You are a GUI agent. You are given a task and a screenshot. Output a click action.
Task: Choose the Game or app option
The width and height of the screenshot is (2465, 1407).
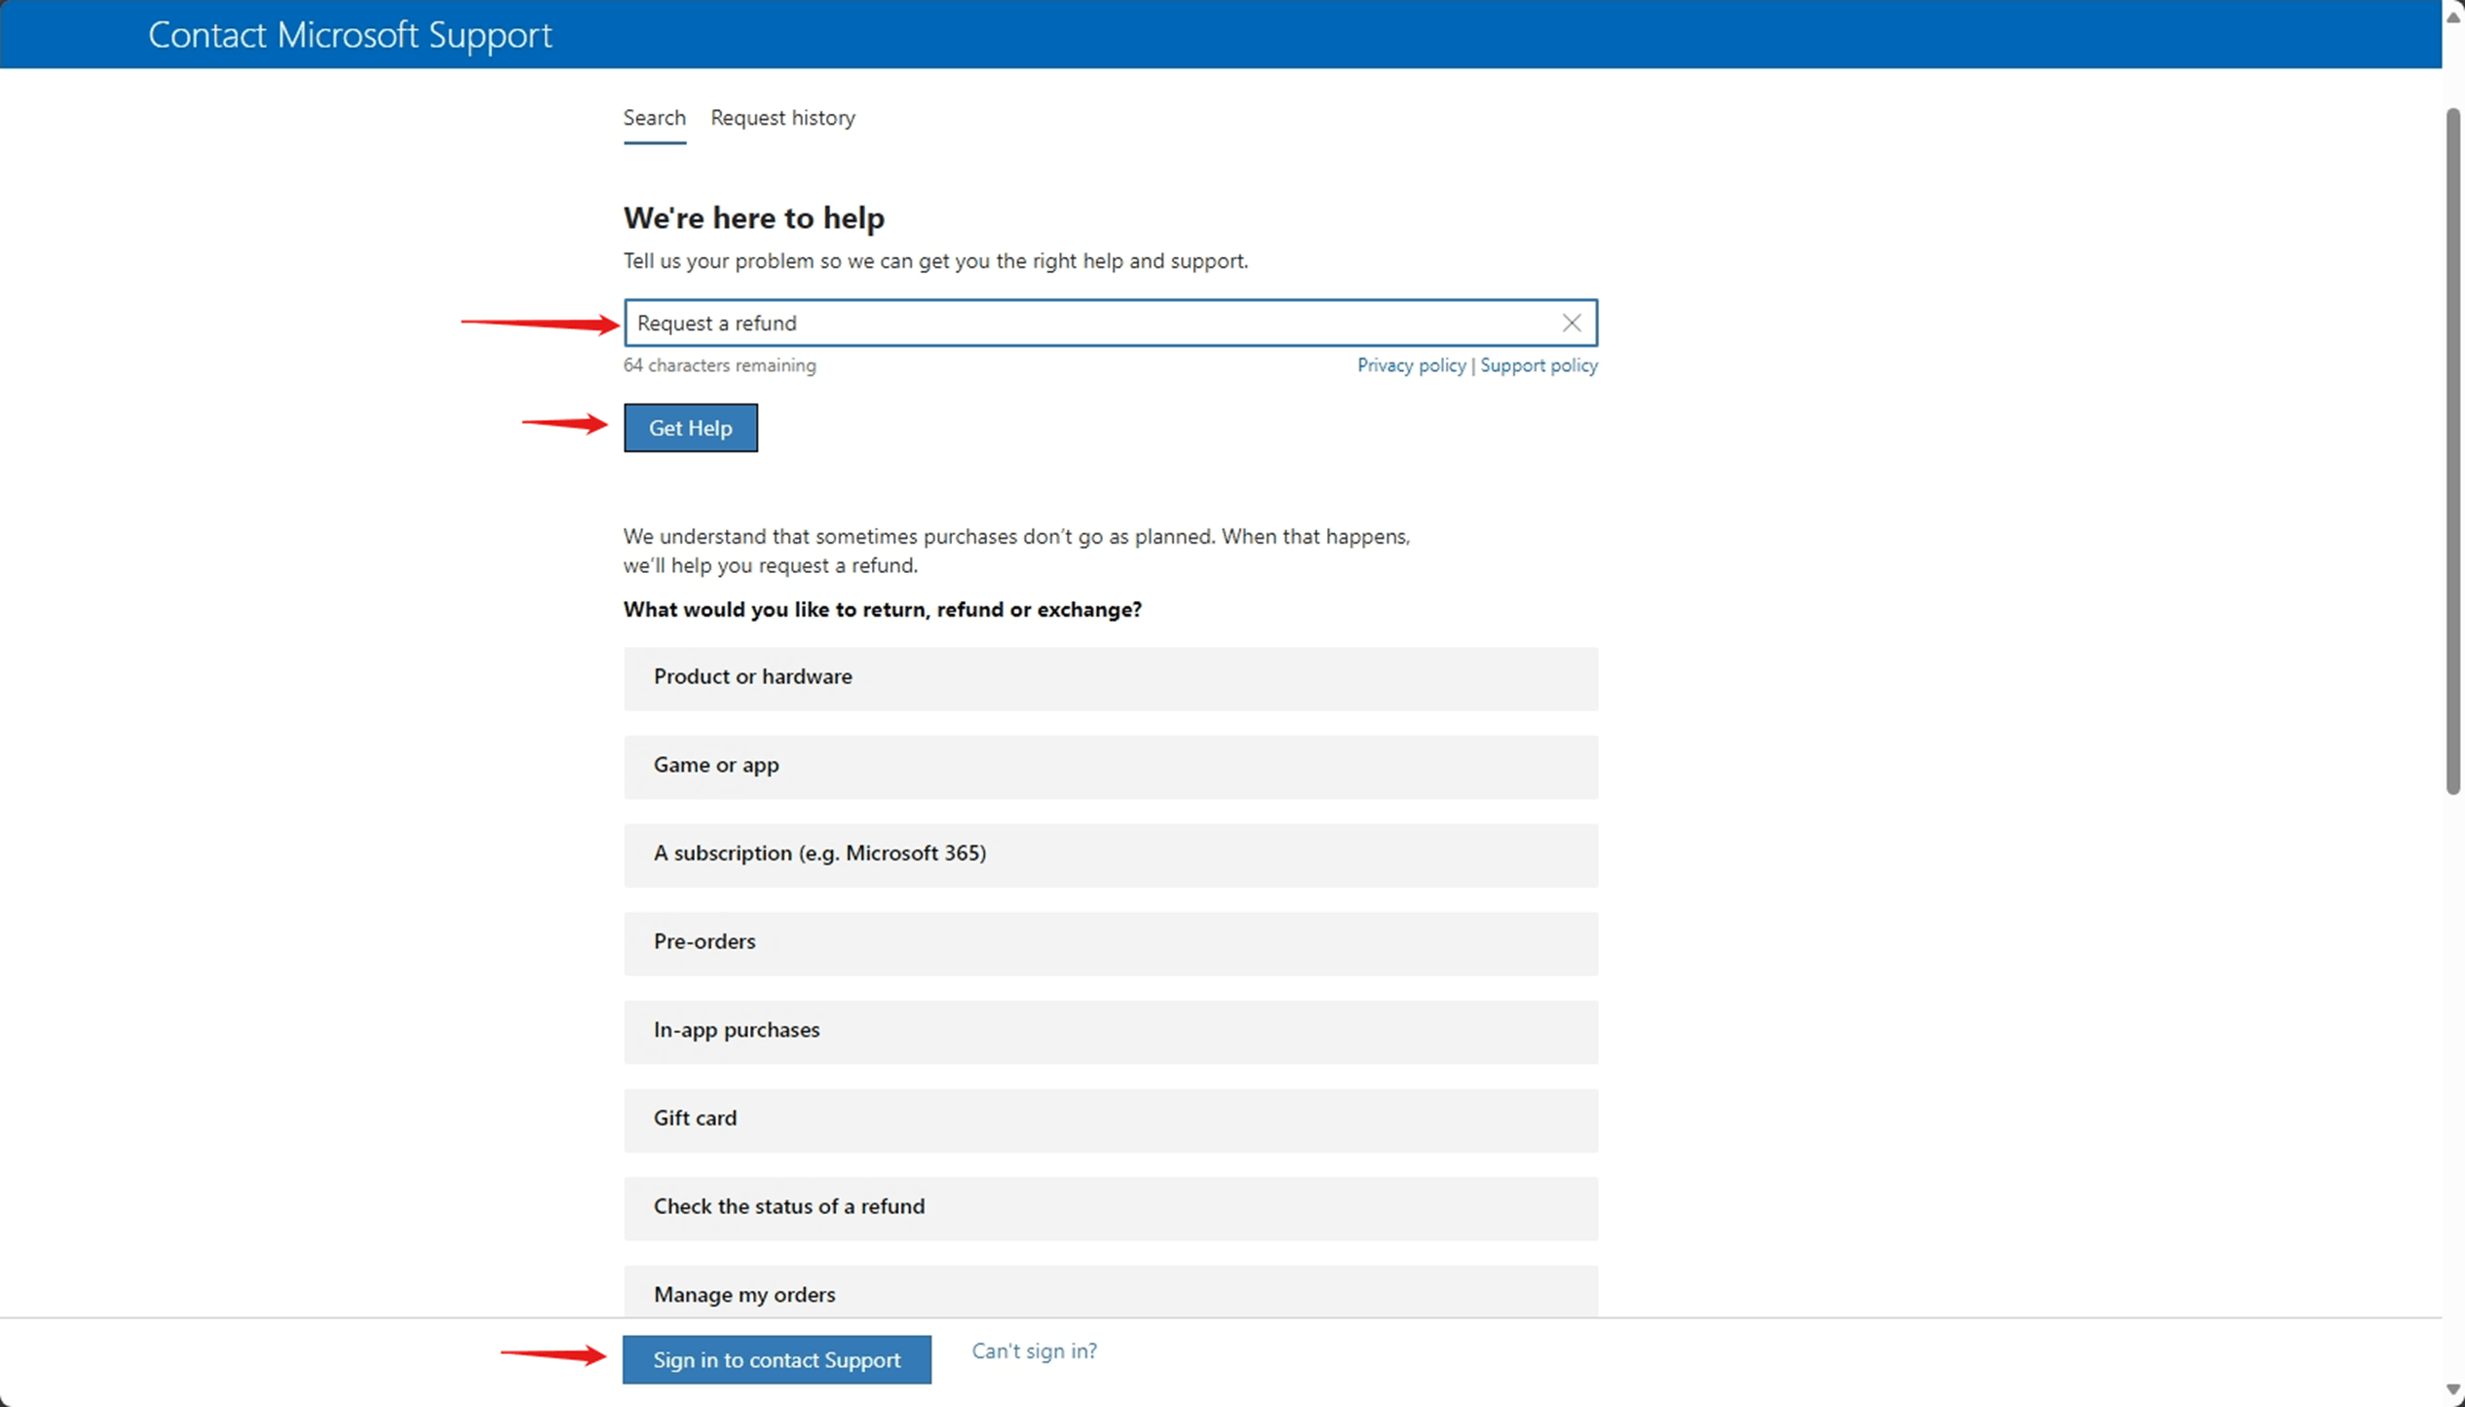tap(1110, 766)
